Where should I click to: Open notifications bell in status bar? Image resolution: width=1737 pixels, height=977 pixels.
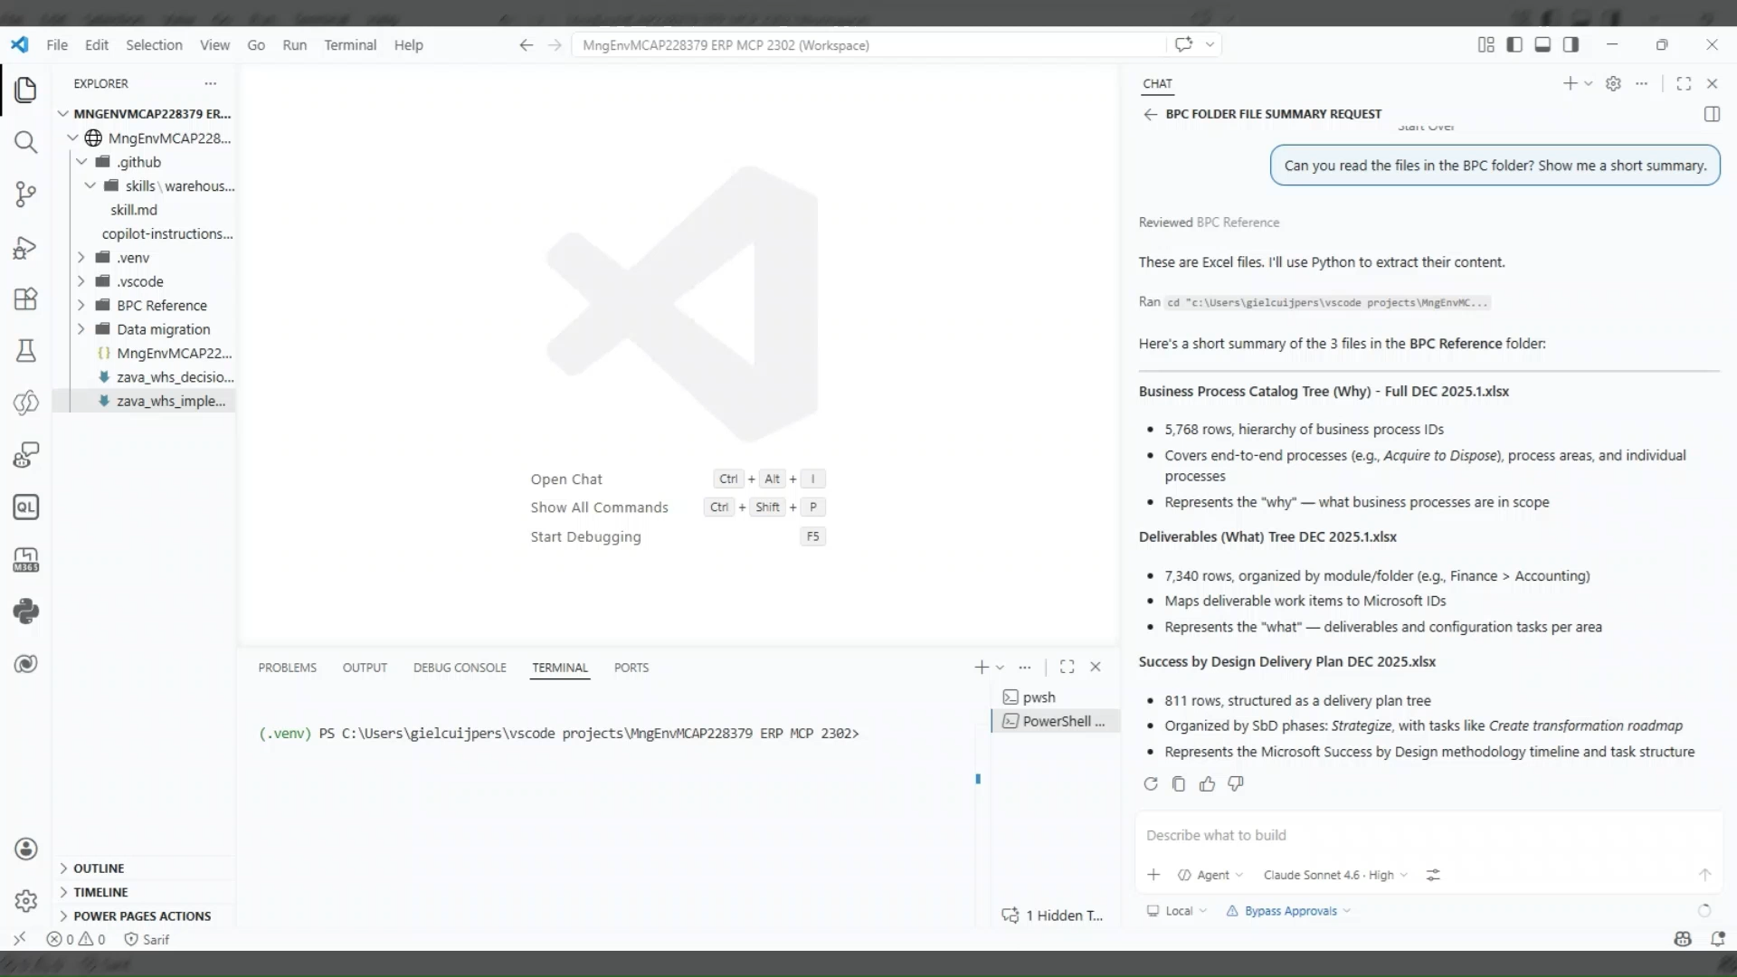click(1718, 939)
